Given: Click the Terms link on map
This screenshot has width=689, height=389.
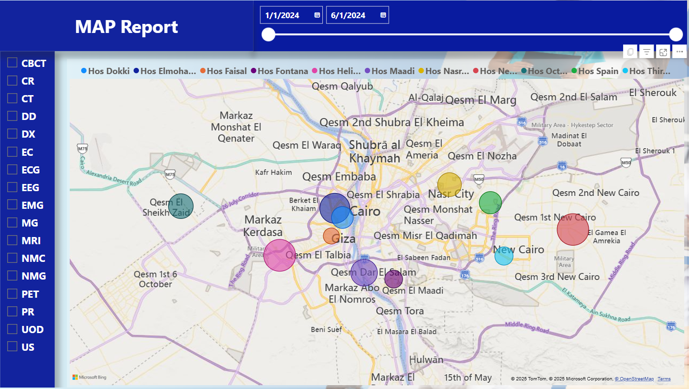Looking at the screenshot, I should [664, 379].
